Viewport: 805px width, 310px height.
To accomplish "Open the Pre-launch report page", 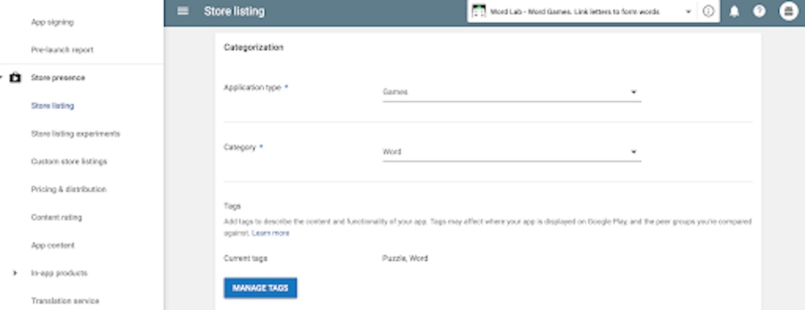I will (62, 50).
